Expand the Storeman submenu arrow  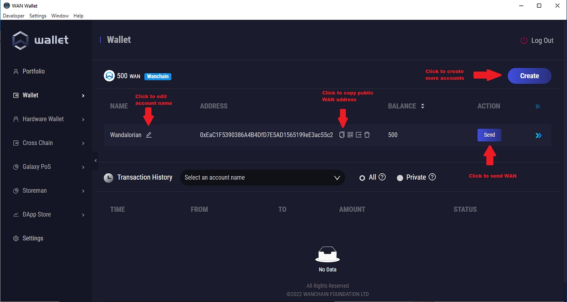pos(83,191)
